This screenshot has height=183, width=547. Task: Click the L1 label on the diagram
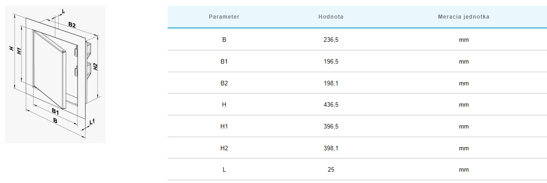point(92,122)
